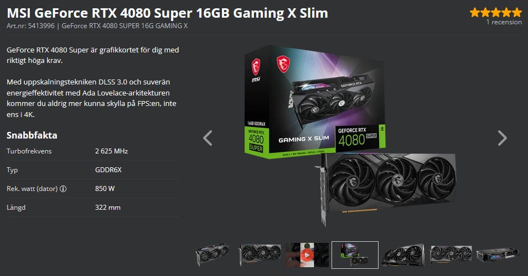Select the sixth thumbnail of card backside
528x276 pixels.
(x=451, y=255)
